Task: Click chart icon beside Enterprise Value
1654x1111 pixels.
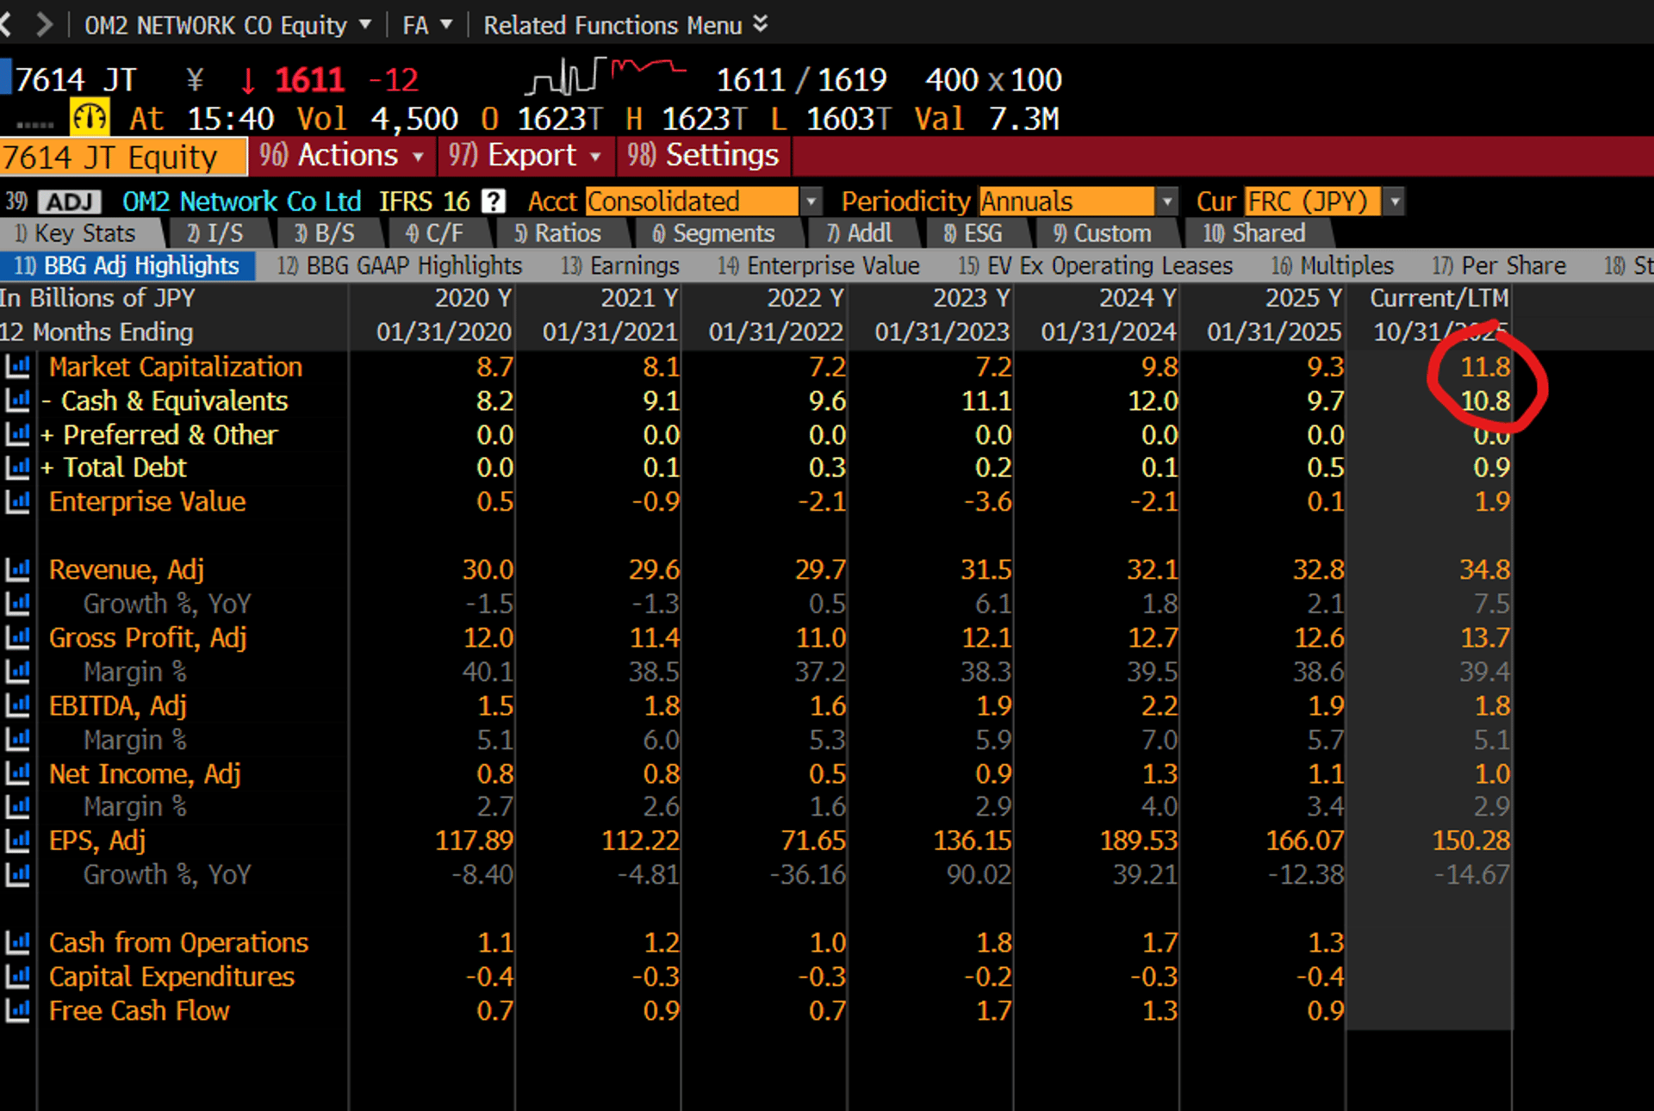Action: [17, 501]
